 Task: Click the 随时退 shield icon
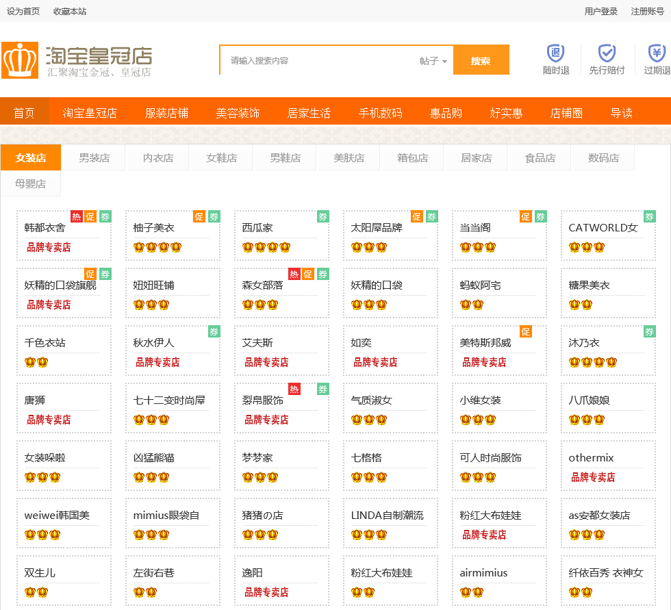pyautogui.click(x=555, y=53)
